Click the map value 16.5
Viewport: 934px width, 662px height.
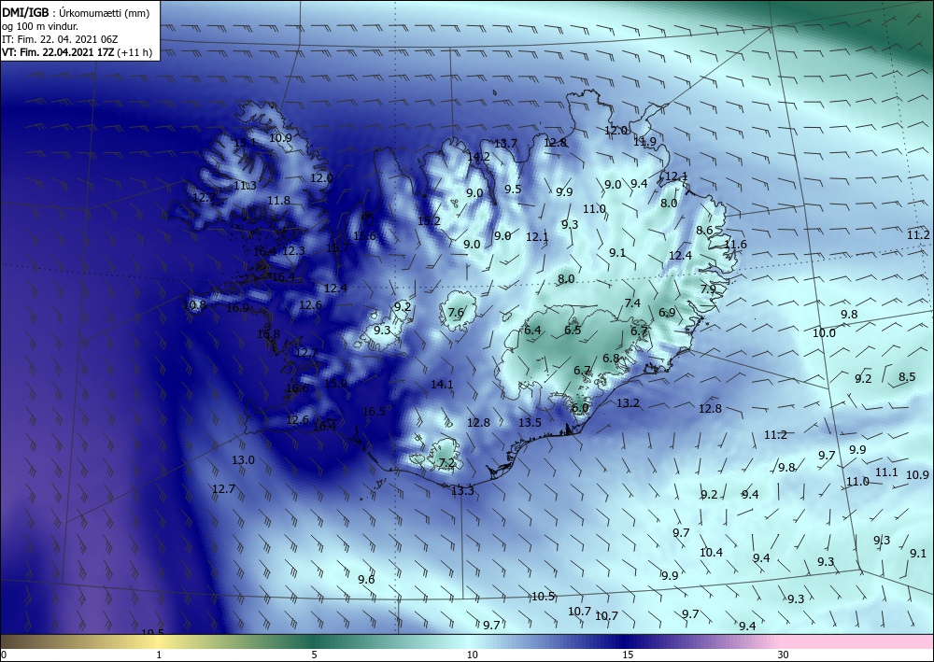[375, 412]
